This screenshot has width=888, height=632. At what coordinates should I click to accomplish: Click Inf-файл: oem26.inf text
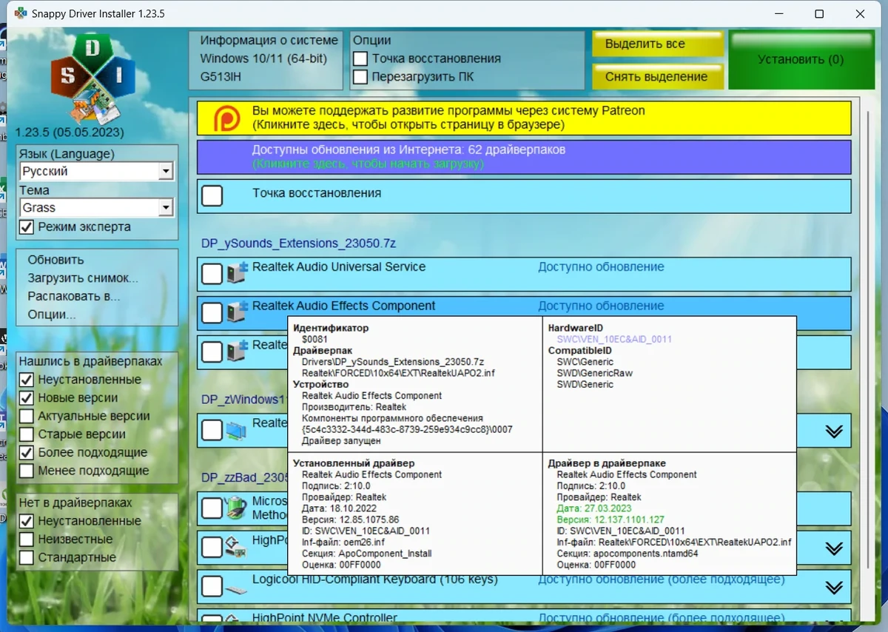(344, 542)
